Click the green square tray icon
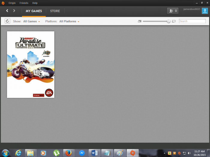The height and width of the screenshot is (157, 210). pos(169,153)
